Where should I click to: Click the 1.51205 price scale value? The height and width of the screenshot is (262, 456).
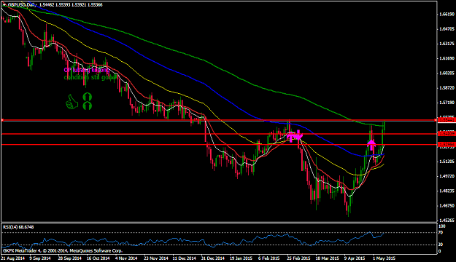(447, 162)
